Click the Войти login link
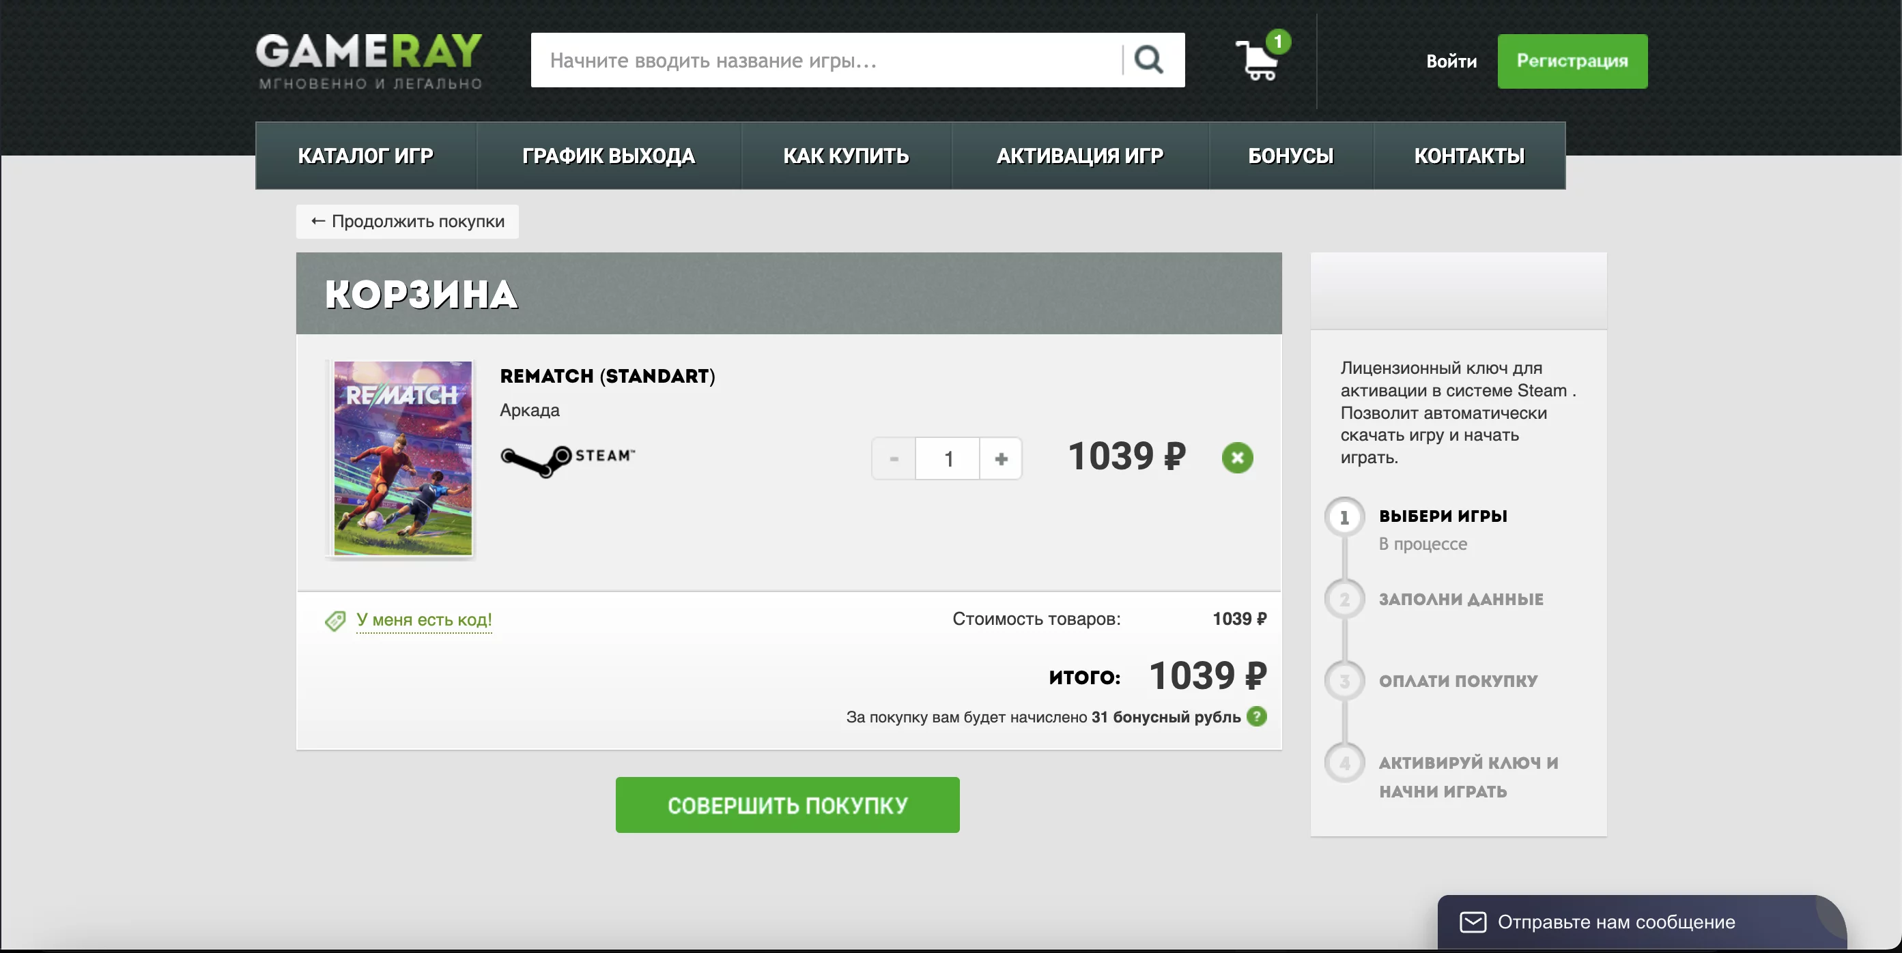 point(1451,61)
